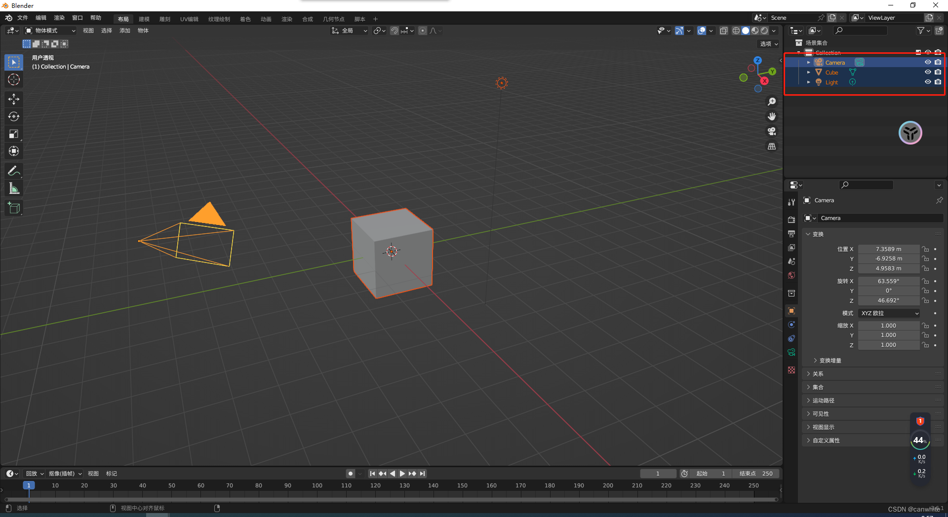Open the timeline Playback popover
This screenshot has height=517, width=948.
[35, 474]
